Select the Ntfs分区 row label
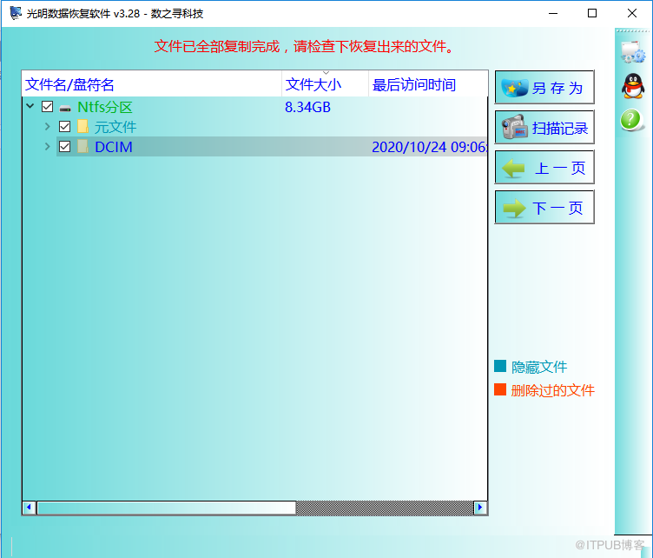 coord(105,107)
